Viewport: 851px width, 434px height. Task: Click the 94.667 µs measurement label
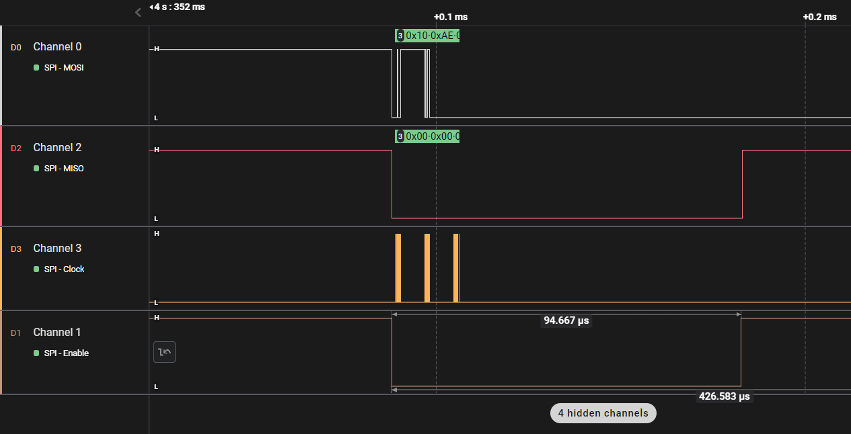[566, 321]
